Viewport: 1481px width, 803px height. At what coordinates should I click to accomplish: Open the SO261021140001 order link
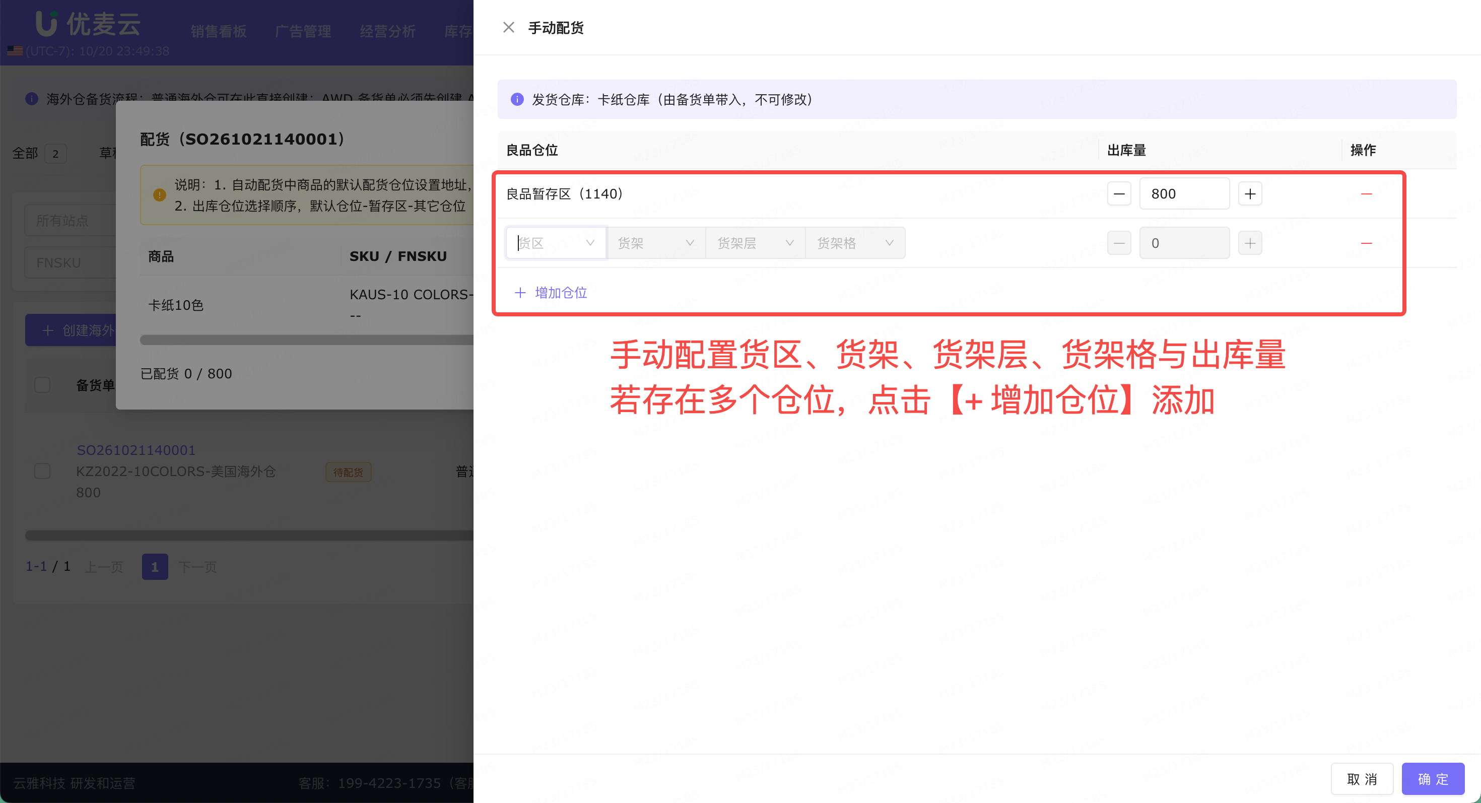[x=136, y=450]
